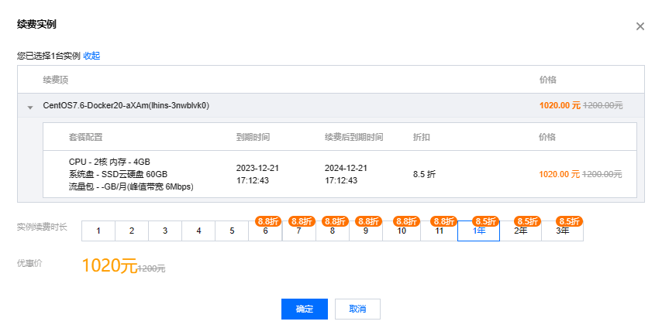Click the 取消 cancel button
662x335 pixels.
point(357,309)
